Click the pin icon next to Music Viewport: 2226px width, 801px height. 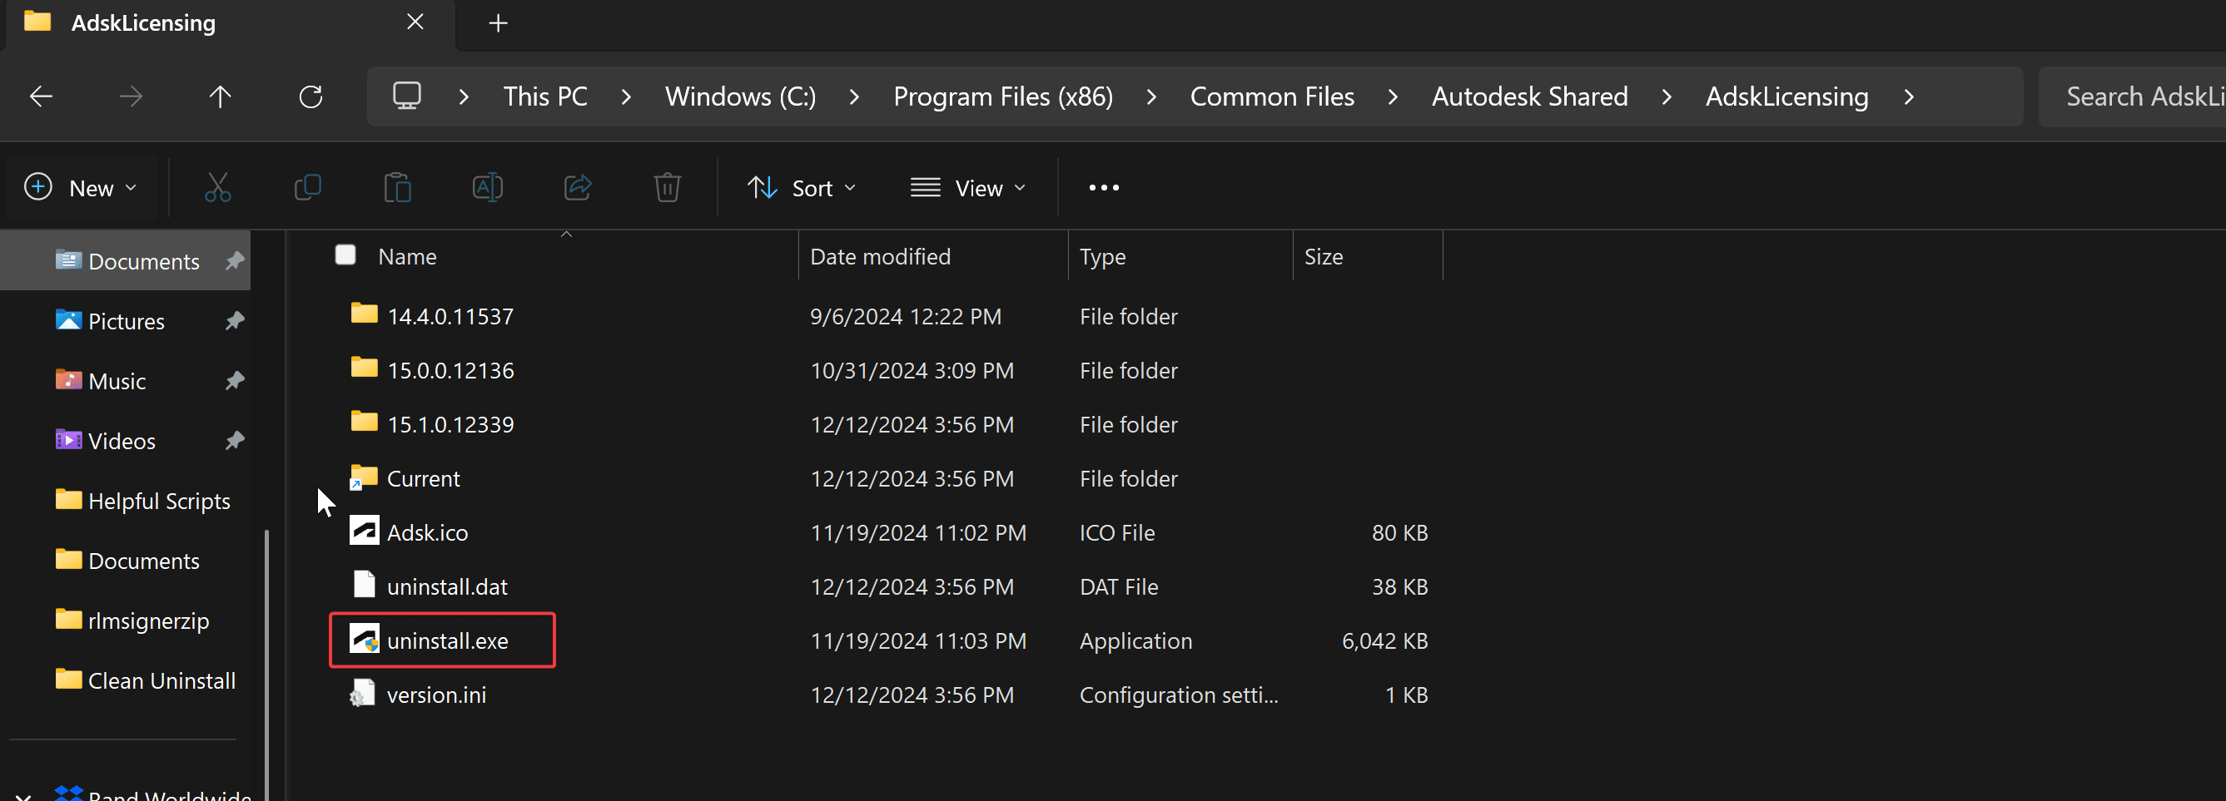(x=234, y=381)
